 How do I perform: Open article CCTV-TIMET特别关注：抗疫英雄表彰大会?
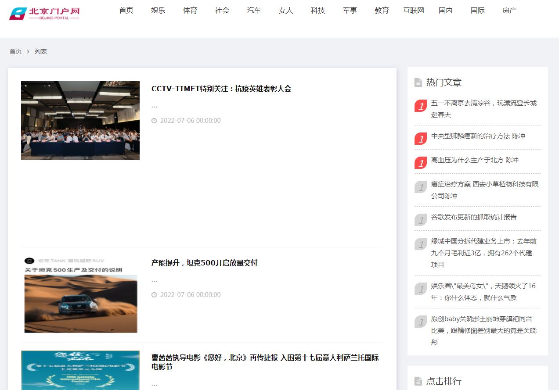coord(221,89)
